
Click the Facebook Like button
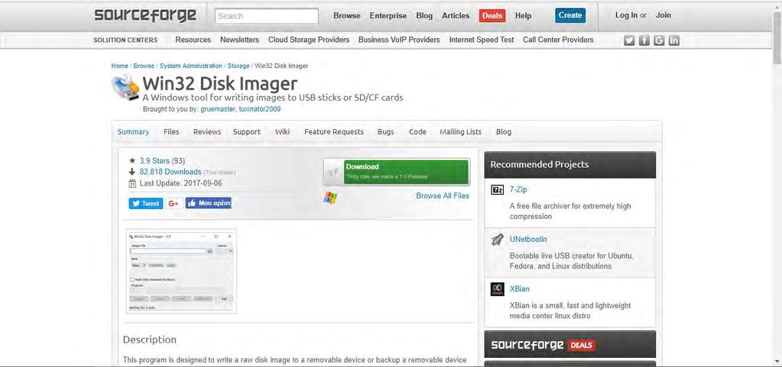209,203
